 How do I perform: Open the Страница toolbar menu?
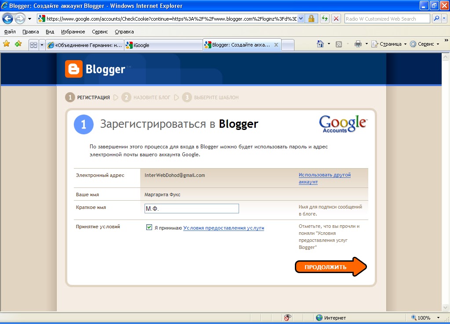[x=389, y=44]
